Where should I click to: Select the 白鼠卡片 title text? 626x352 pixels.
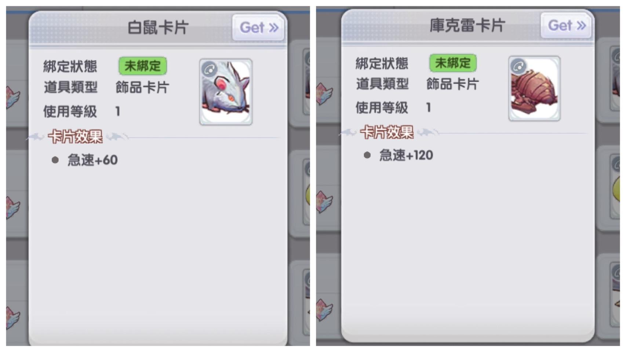158,27
